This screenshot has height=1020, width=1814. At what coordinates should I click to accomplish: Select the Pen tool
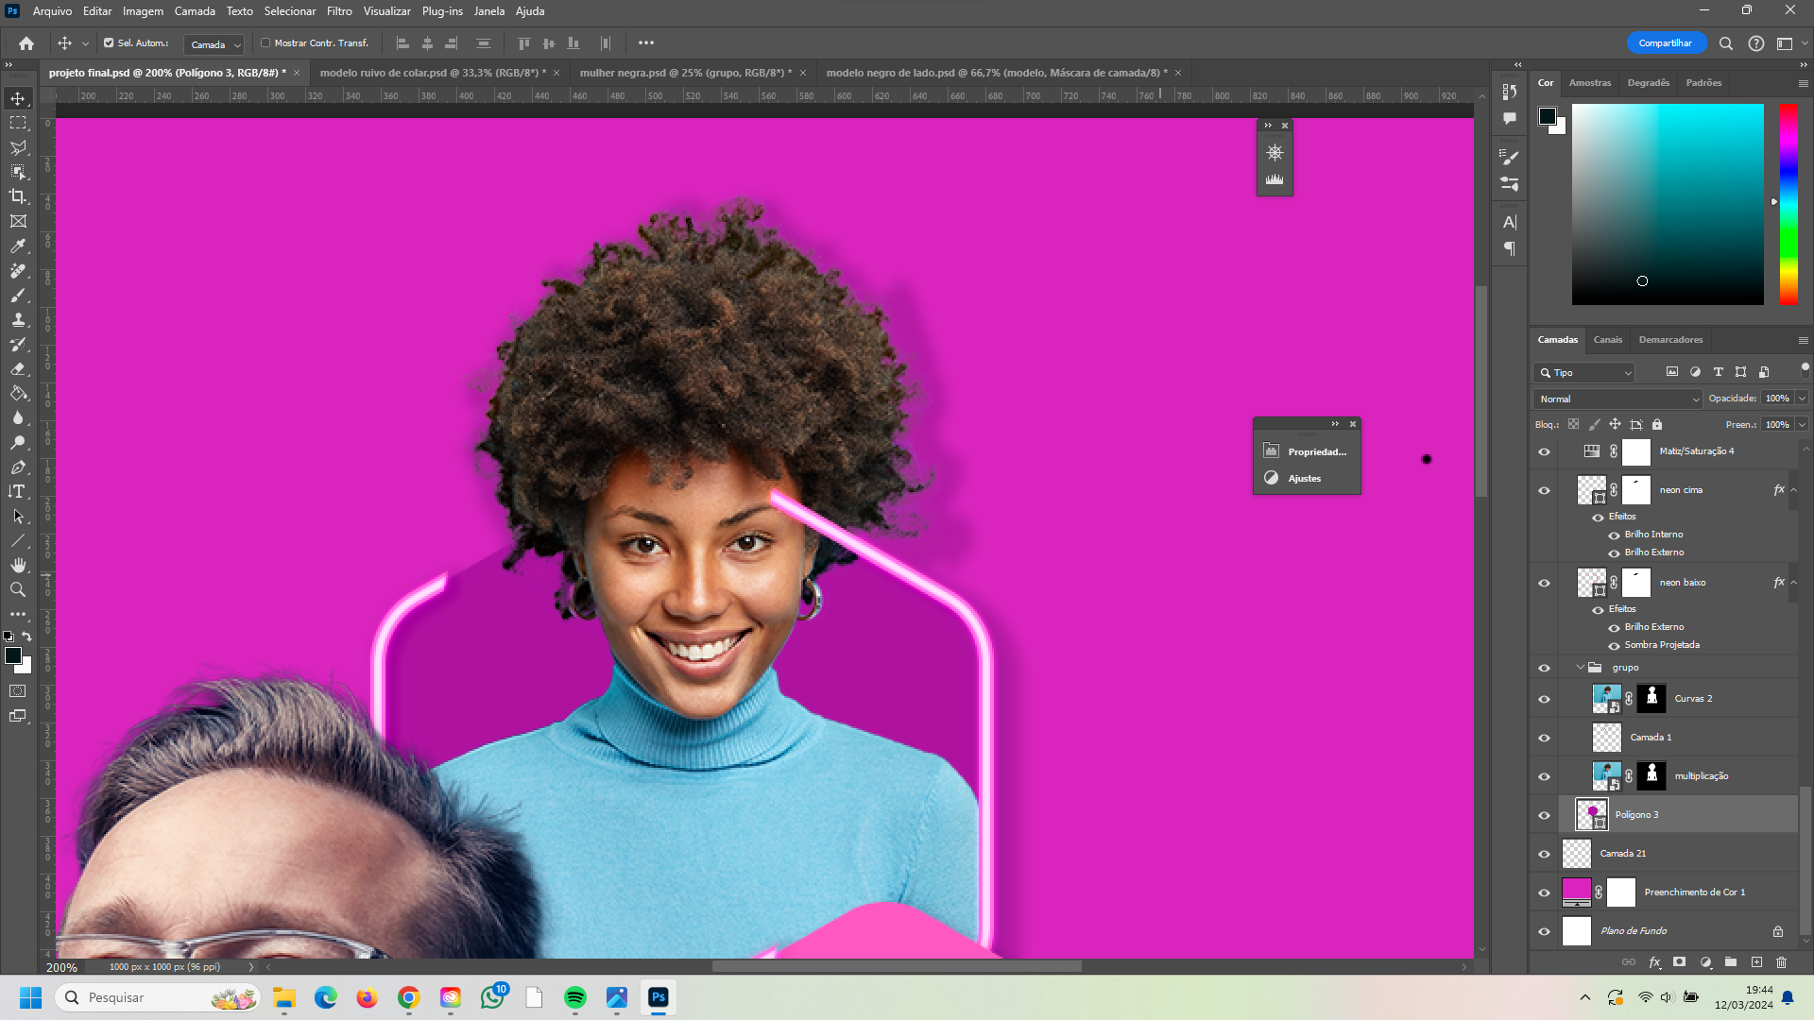18,467
